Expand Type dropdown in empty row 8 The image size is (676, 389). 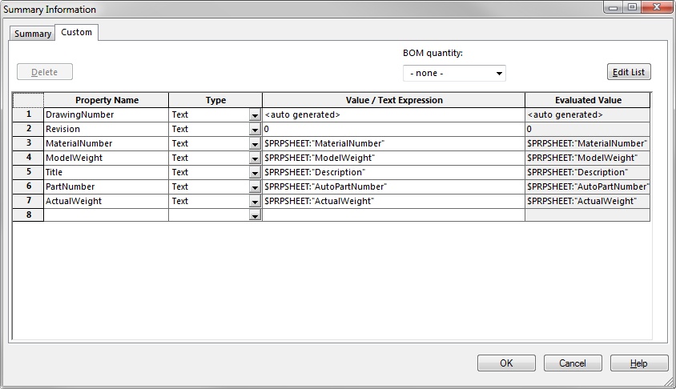pos(255,215)
